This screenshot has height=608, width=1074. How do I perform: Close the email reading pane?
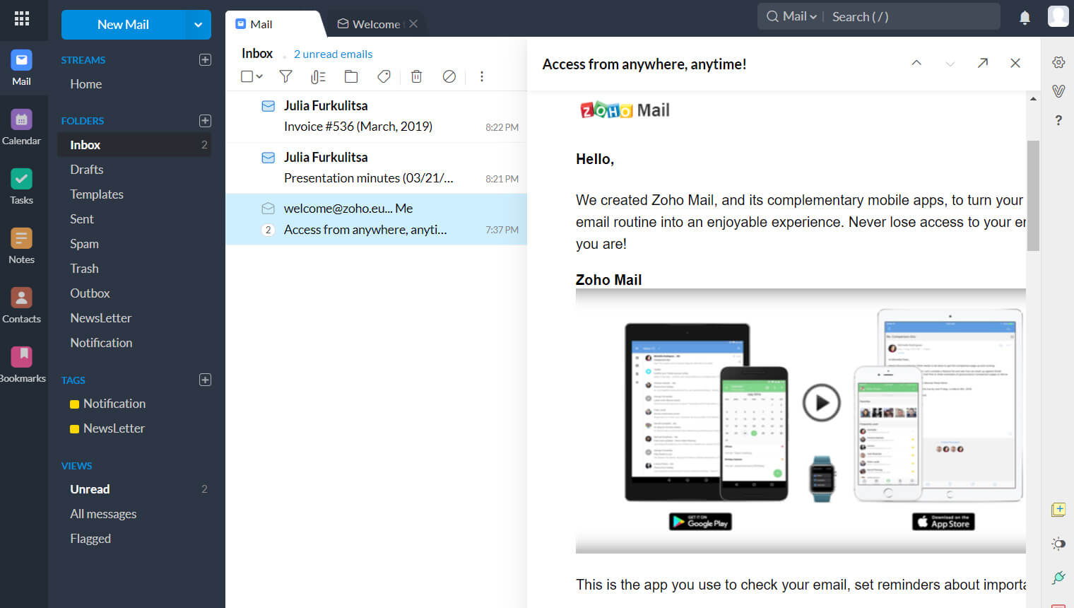1015,63
